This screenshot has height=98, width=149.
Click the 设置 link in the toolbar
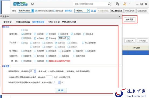tap(93, 11)
